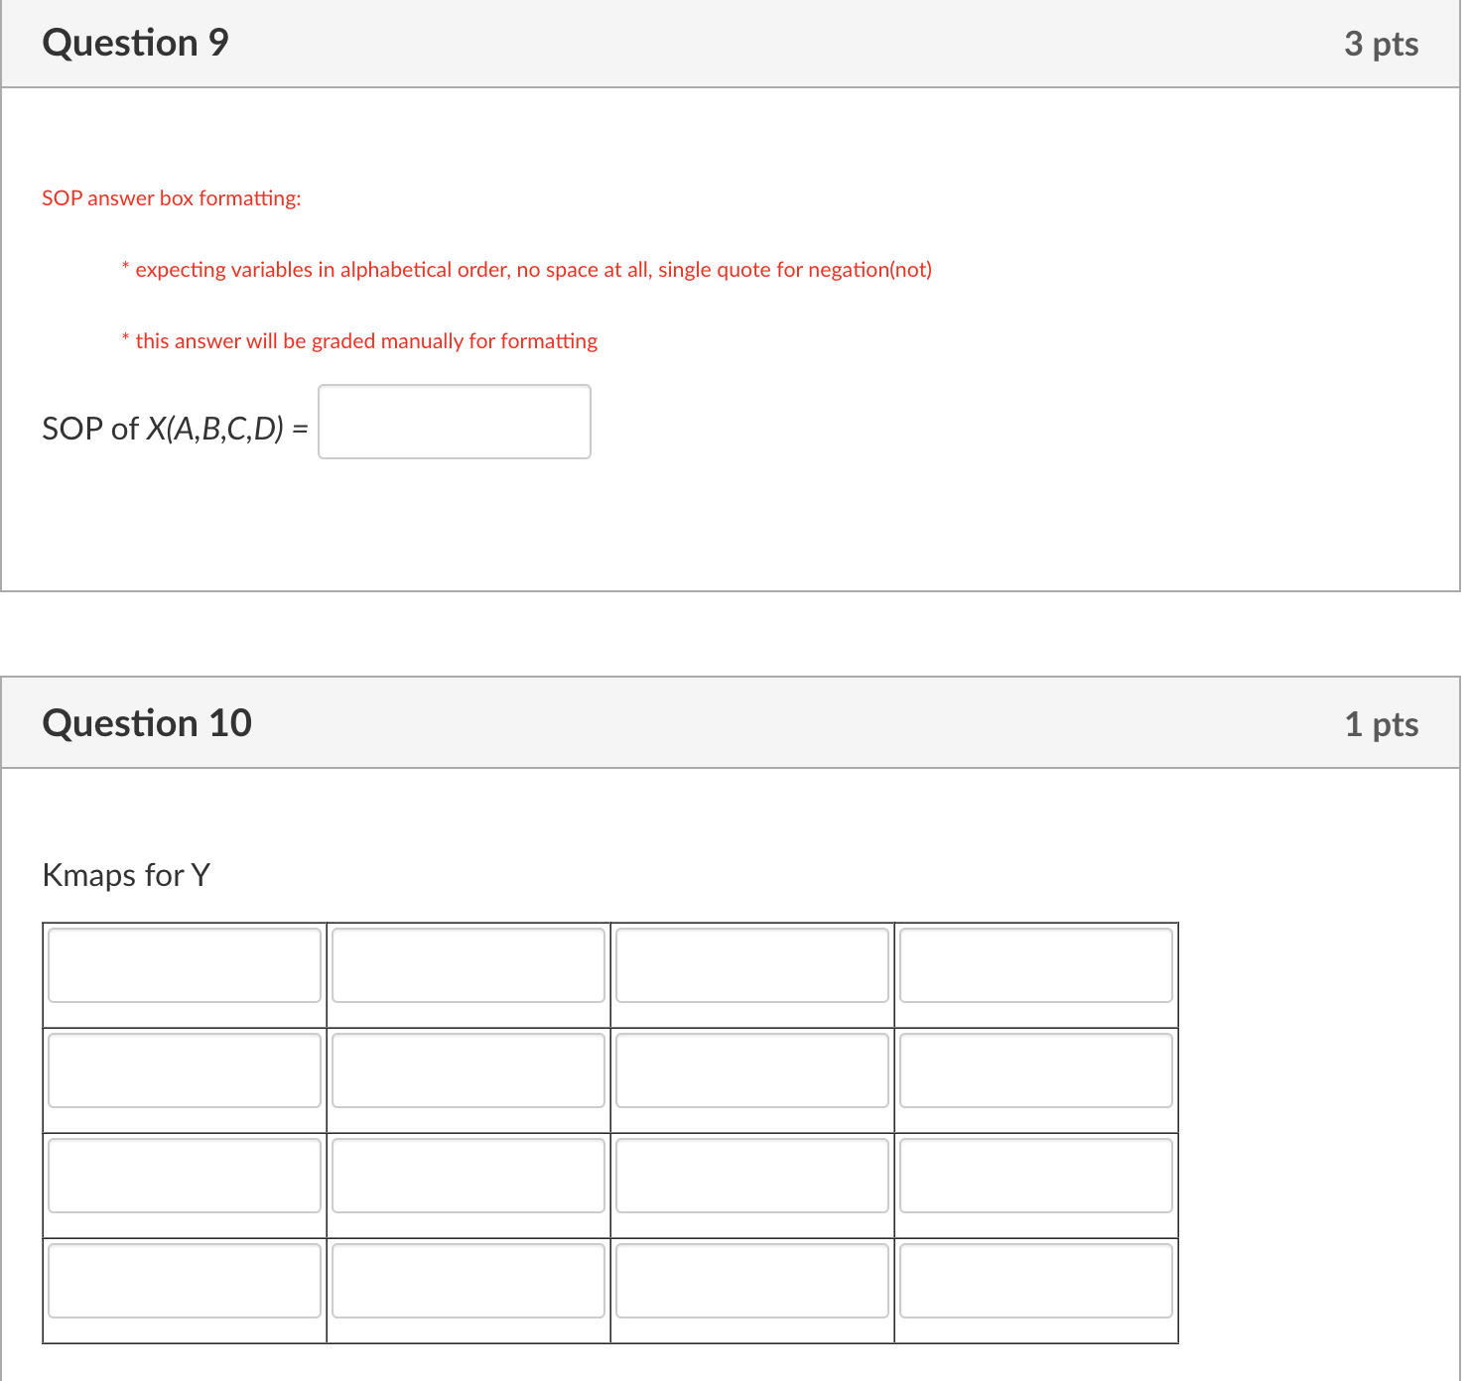
Task: Click the third cell in the Kmap top row
Action: (751, 965)
